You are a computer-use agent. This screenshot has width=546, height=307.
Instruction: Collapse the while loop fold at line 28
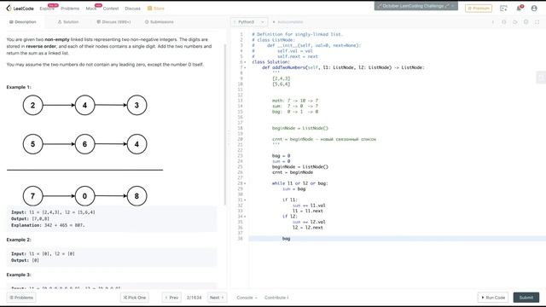(x=245, y=183)
